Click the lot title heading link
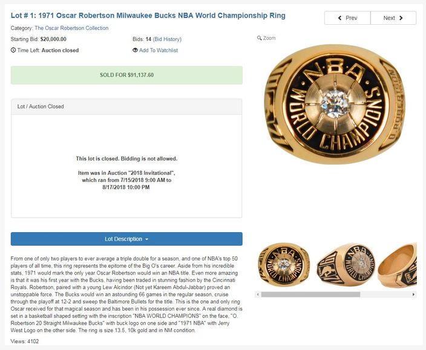 pos(148,16)
